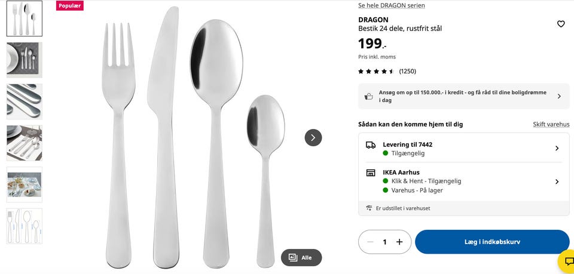Viewport: 574px width, 274px height.
Task: Increase quantity with the plus icon
Action: [x=399, y=242]
